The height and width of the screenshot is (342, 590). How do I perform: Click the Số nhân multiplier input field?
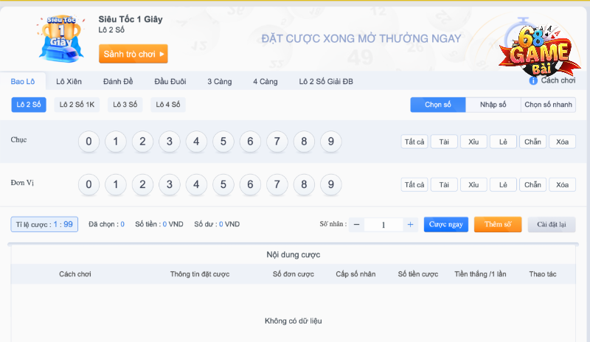click(383, 225)
